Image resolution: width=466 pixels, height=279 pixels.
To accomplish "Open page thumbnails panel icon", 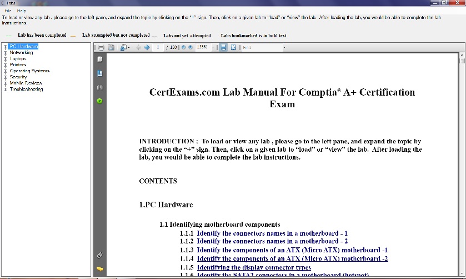I will pos(100,59).
